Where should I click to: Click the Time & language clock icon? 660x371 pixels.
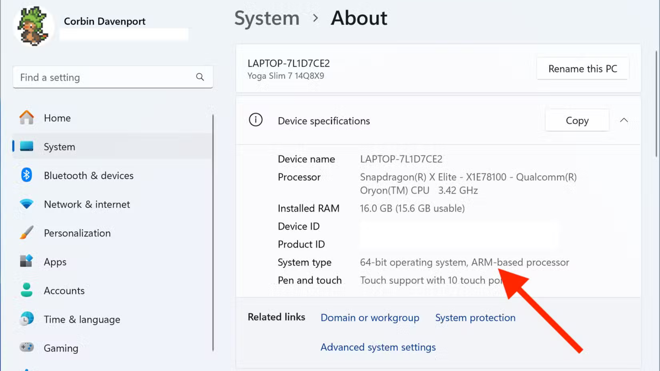[26, 319]
